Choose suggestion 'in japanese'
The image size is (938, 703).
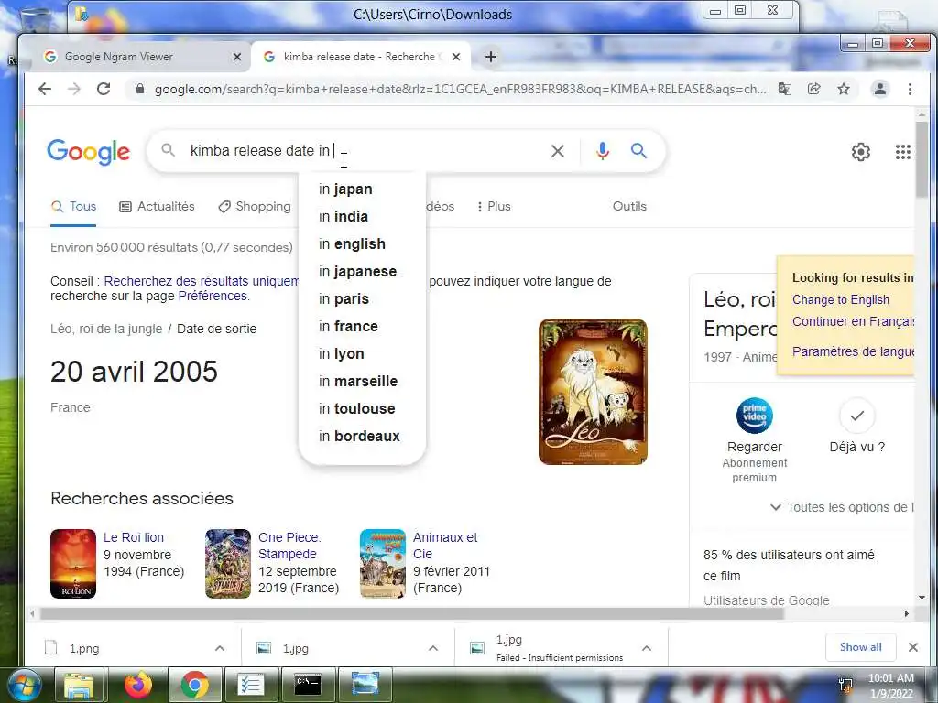362,271
